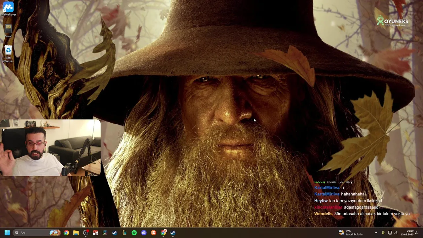The width and height of the screenshot is (423, 238).
Task: Open OBS Studio from the taskbar
Action: tap(86, 233)
